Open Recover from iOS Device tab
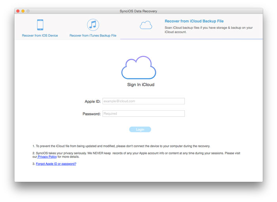 pos(40,36)
